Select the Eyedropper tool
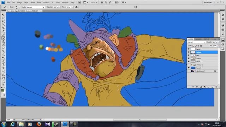The image size is (226, 127). (3, 31)
